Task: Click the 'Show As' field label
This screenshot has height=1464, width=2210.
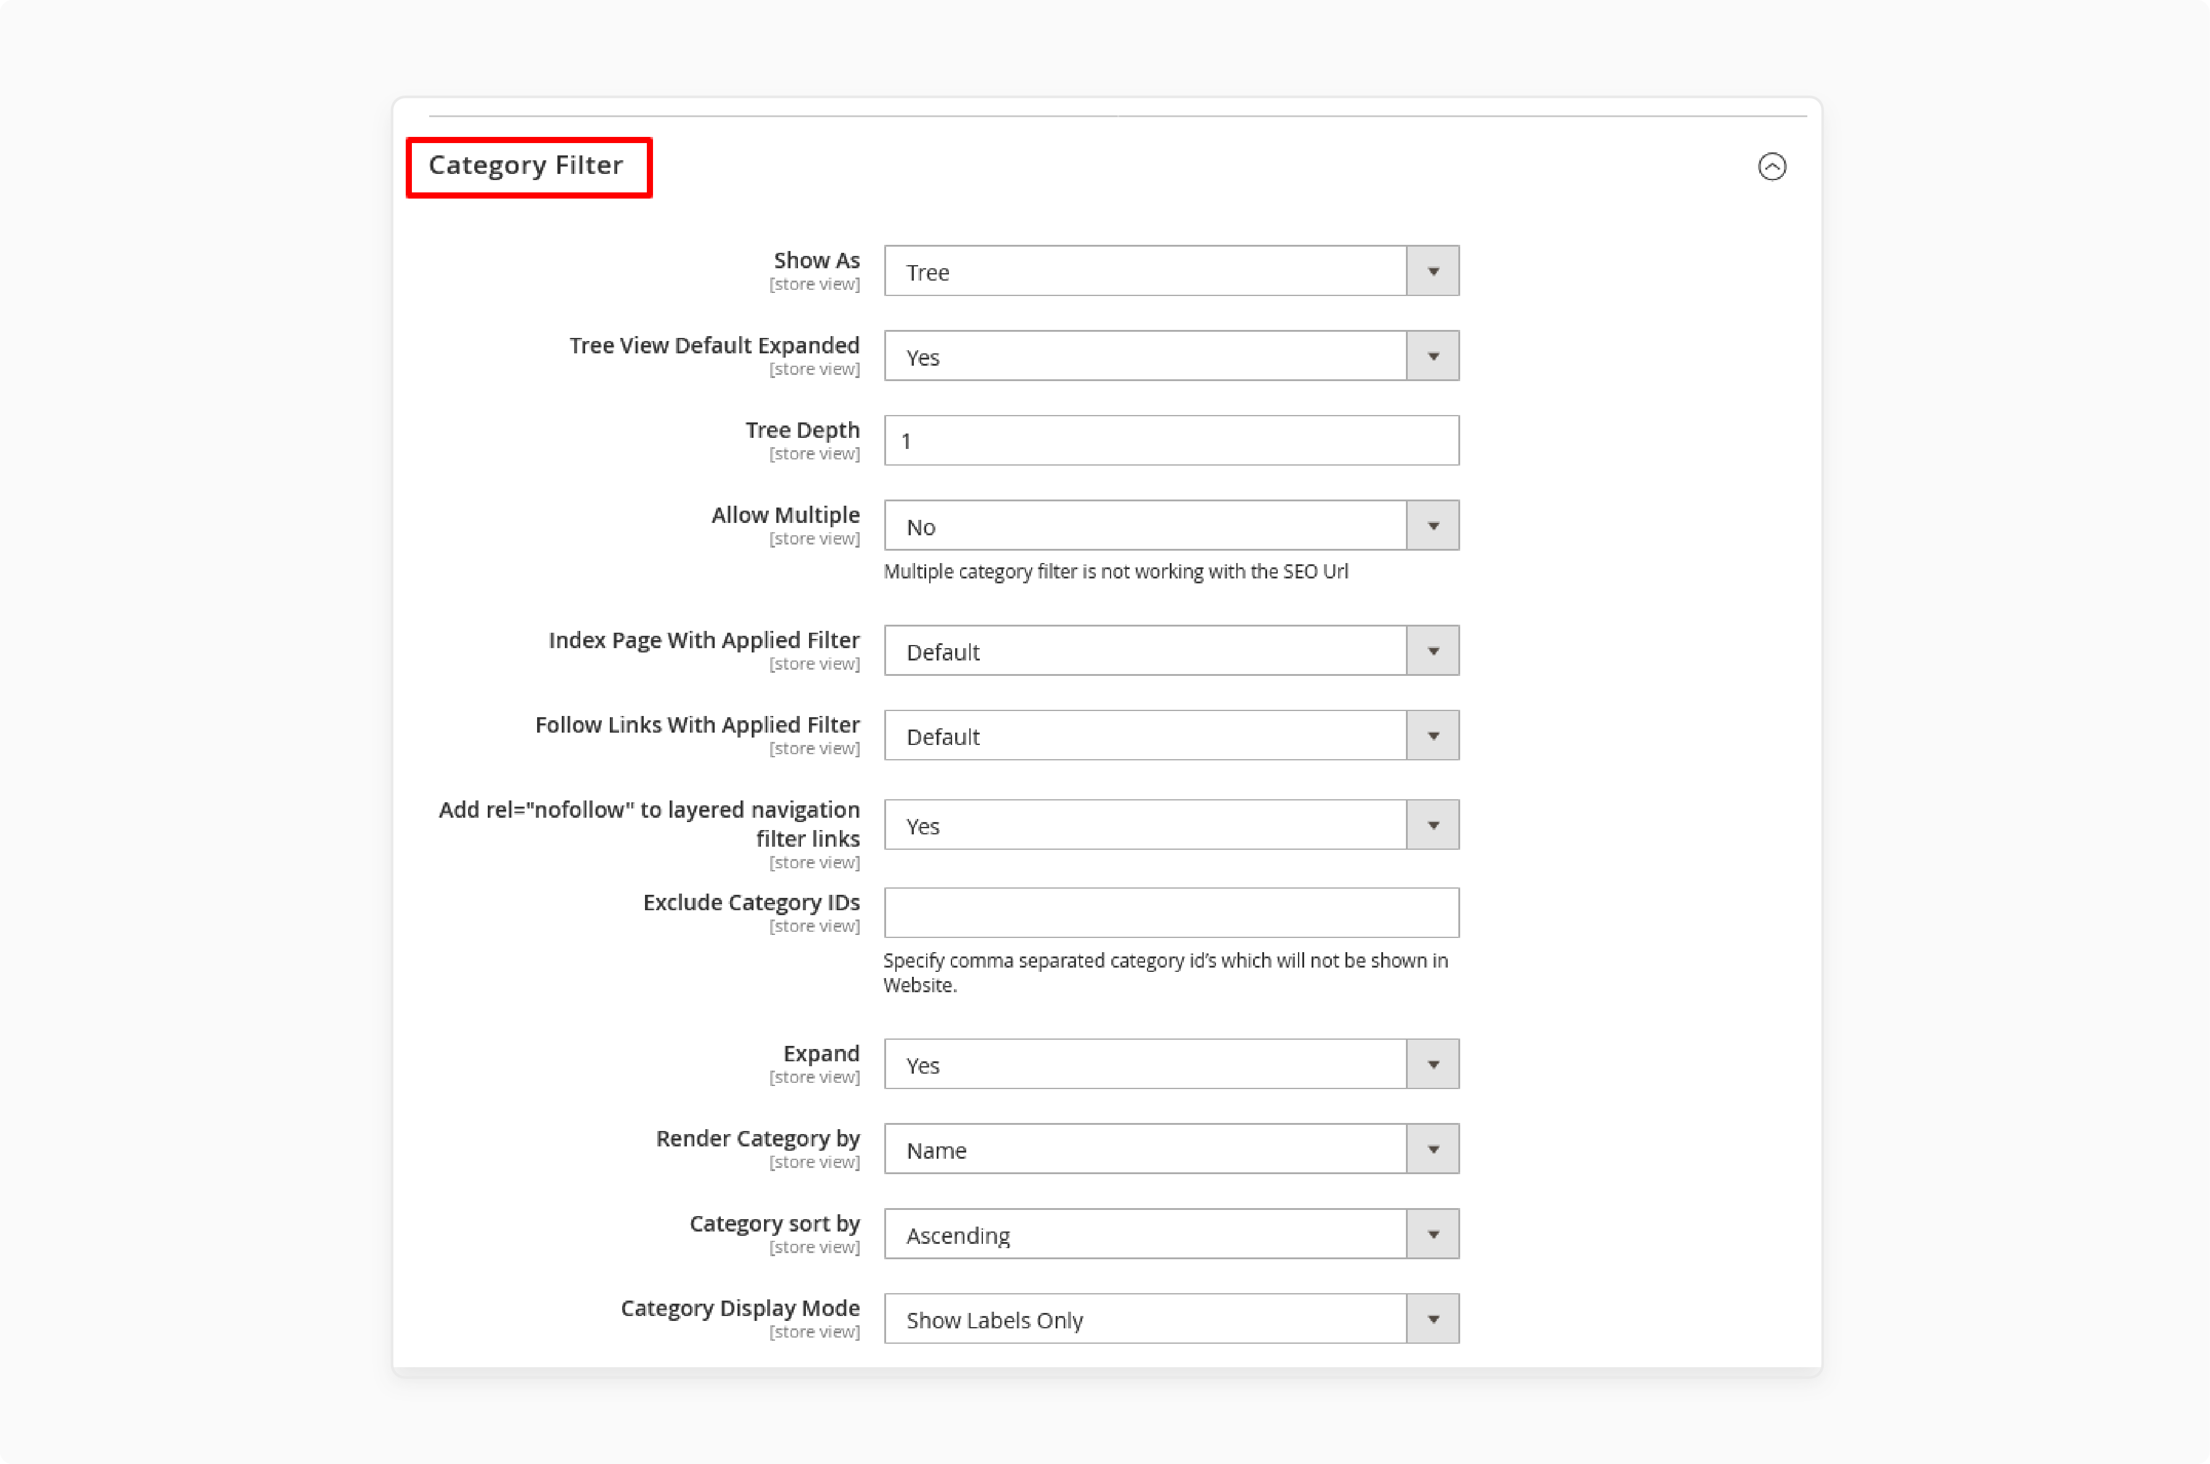Action: click(816, 260)
